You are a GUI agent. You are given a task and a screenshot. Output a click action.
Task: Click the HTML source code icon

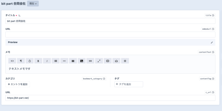[12, 61]
